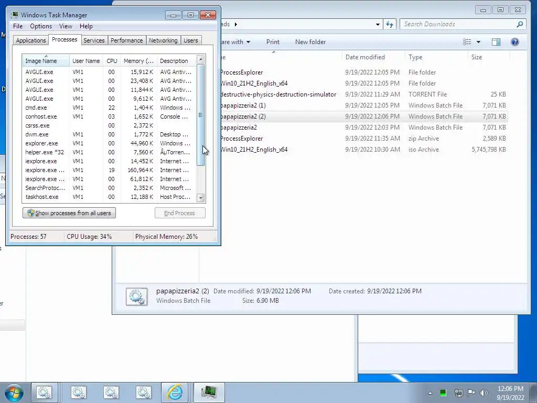This screenshot has width=537, height=403.
Task: Click the Search Downloads field
Action: click(x=459, y=24)
